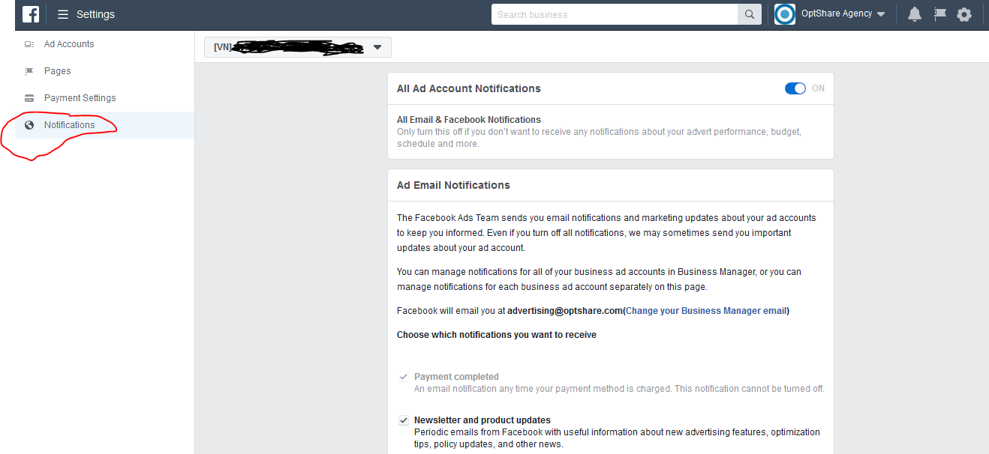This screenshot has width=989, height=454.
Task: Click the Payment Settings card icon
Action: coord(29,98)
